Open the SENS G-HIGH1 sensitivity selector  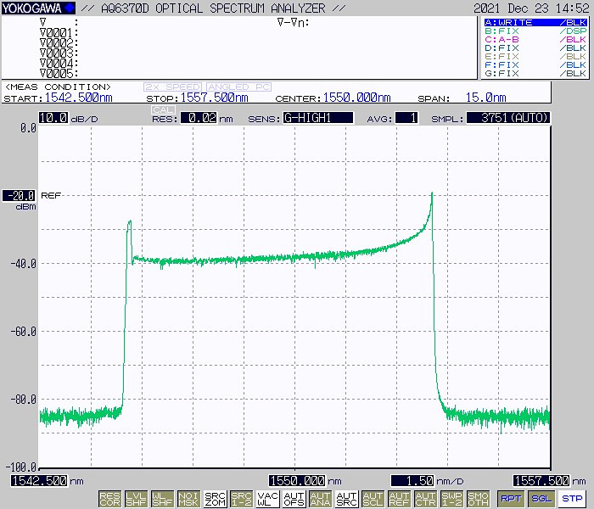317,118
